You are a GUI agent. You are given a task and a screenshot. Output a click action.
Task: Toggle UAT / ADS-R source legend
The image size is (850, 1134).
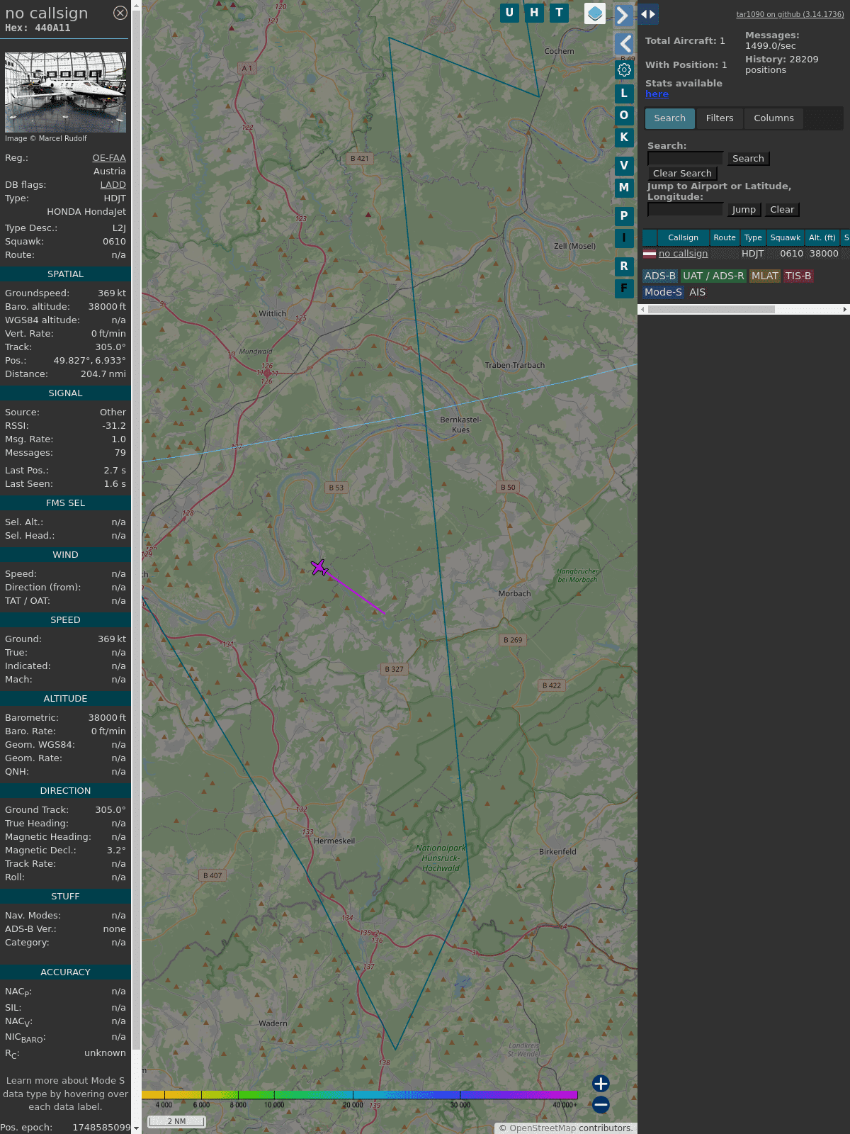713,276
